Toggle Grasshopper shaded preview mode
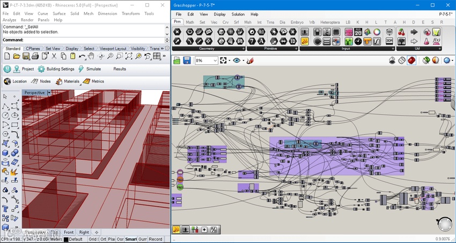 click(411, 60)
